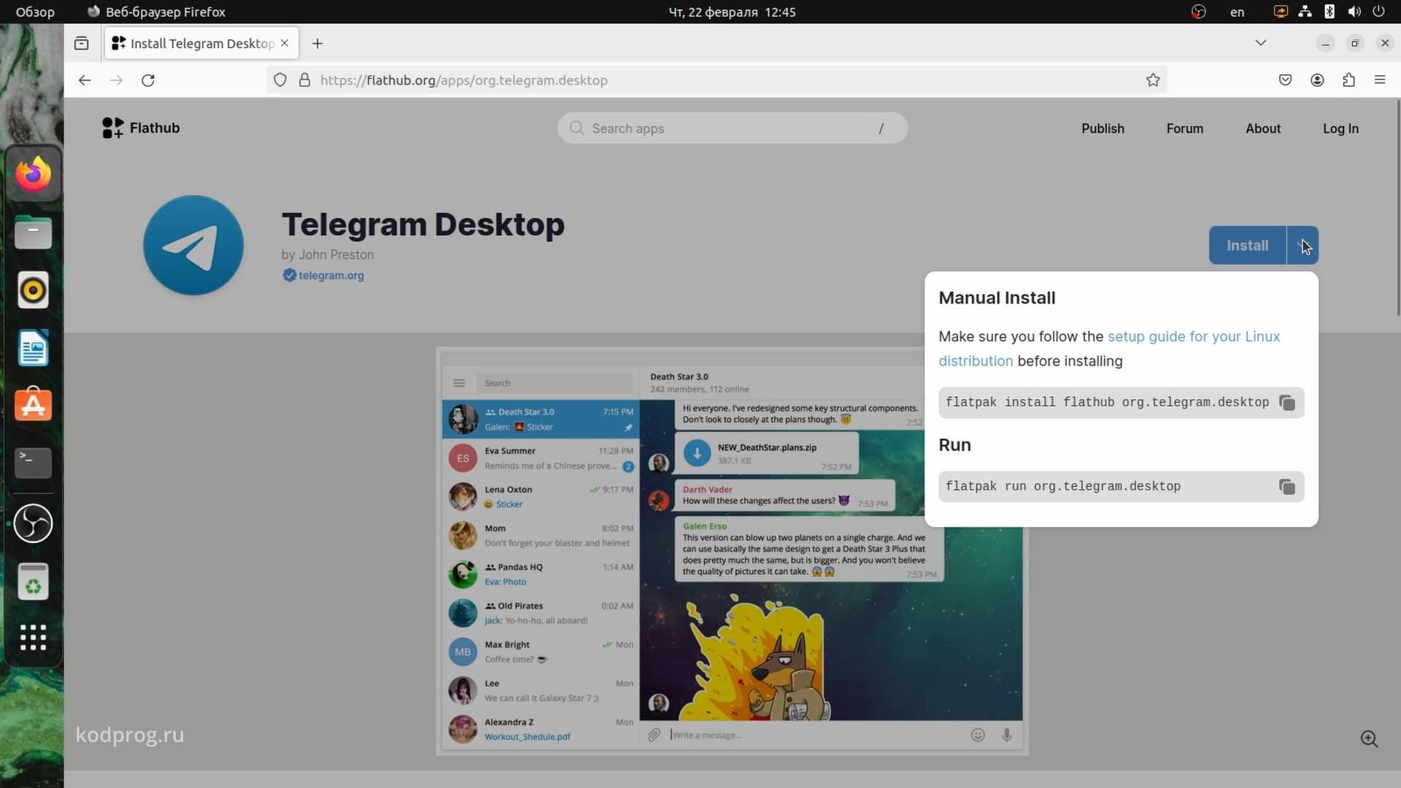
Task: Expand the list all tabs chevron
Action: (1260, 43)
